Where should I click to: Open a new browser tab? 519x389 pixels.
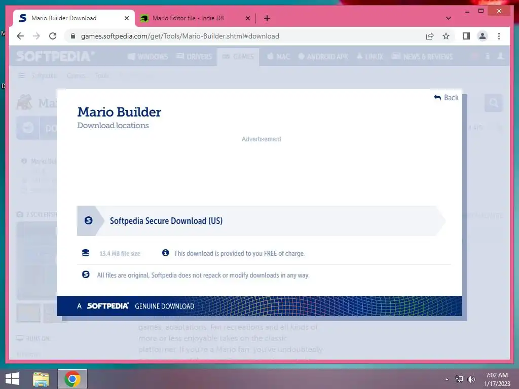(267, 18)
